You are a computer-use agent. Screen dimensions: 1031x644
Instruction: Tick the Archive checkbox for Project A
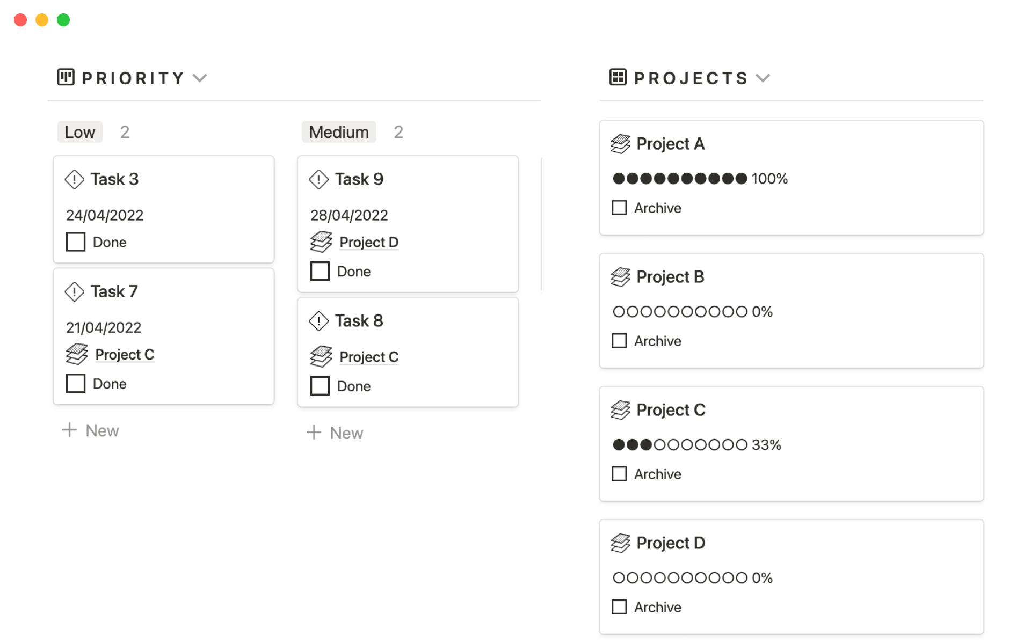619,208
